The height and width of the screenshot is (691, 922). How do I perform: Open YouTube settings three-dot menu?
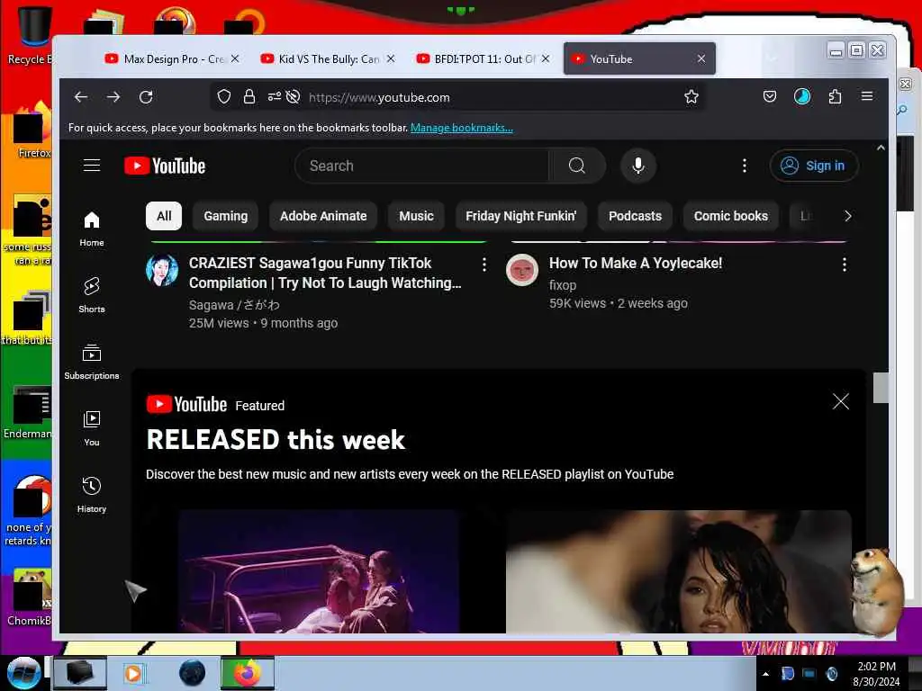[745, 166]
